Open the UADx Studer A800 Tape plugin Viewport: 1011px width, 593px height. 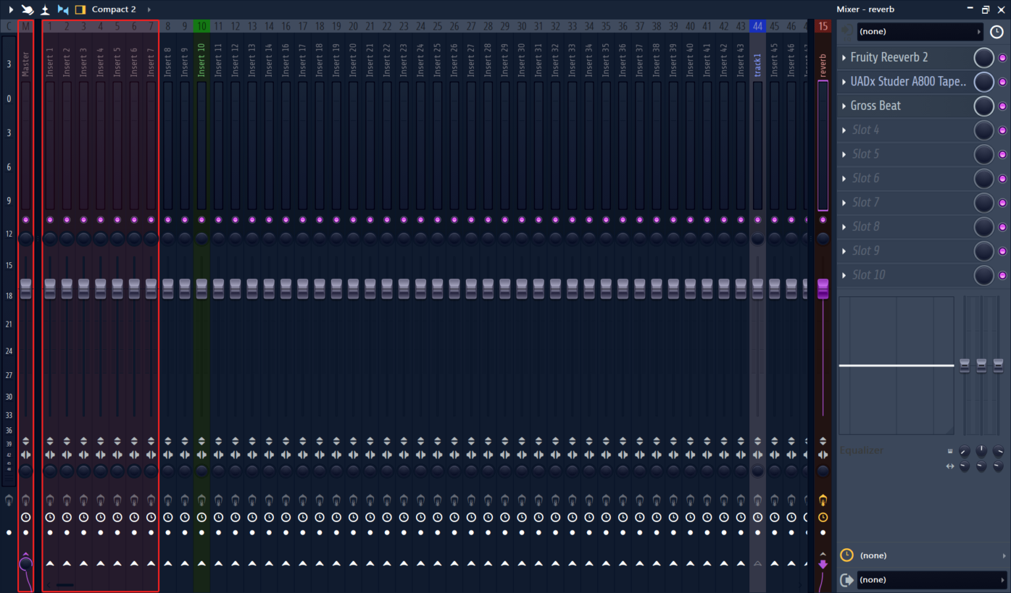908,82
